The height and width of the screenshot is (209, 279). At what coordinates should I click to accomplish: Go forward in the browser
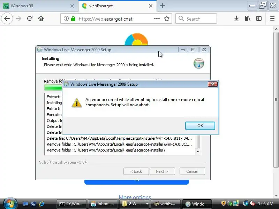(x=18, y=18)
